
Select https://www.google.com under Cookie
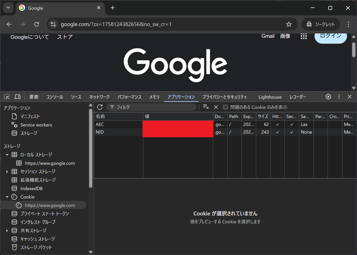point(50,205)
